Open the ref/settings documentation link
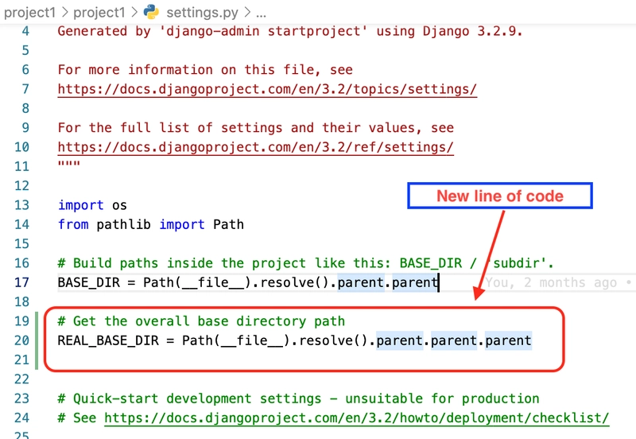Screen dimensions: 636x439 coord(255,147)
